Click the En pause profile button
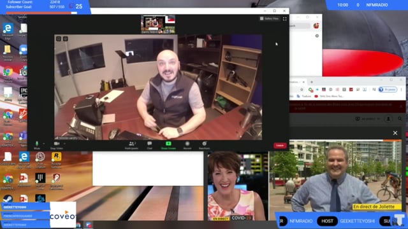This screenshot has width=408, height=229. click(x=388, y=90)
